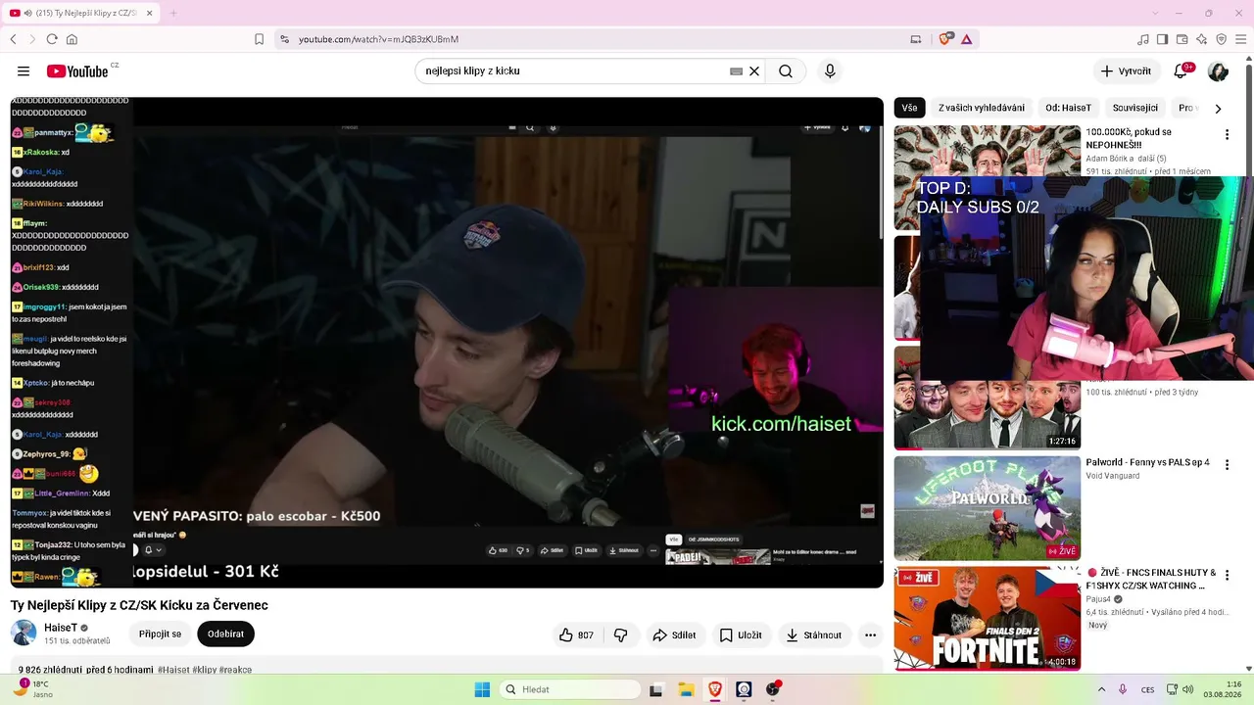Select Z vašich vyhledávání chip
Viewport: 1254px width, 705px height.
(981, 108)
